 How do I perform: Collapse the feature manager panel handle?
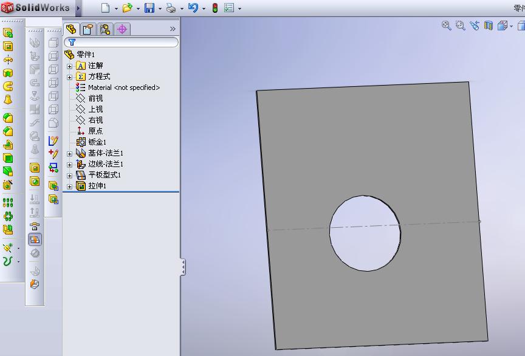pyautogui.click(x=183, y=267)
